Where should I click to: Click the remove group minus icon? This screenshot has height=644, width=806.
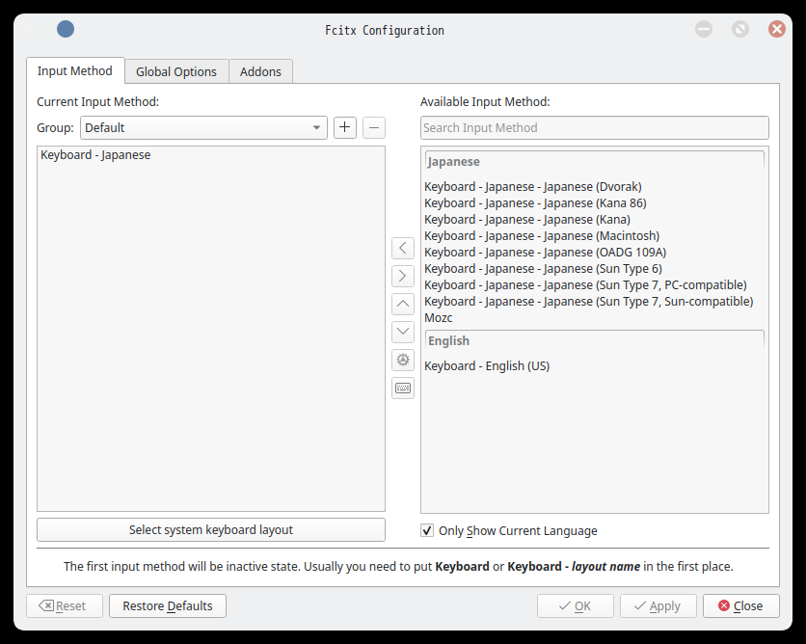coord(374,127)
